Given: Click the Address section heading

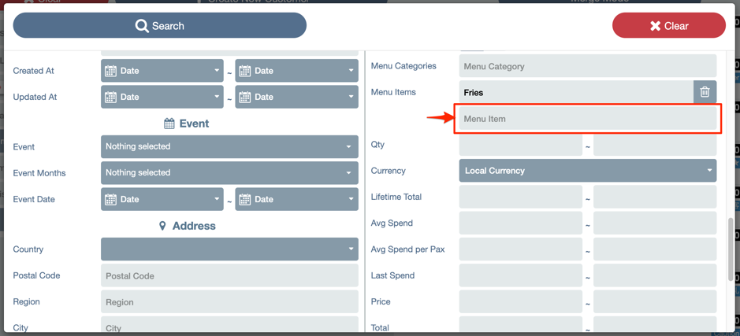Looking at the screenshot, I should click(x=188, y=226).
